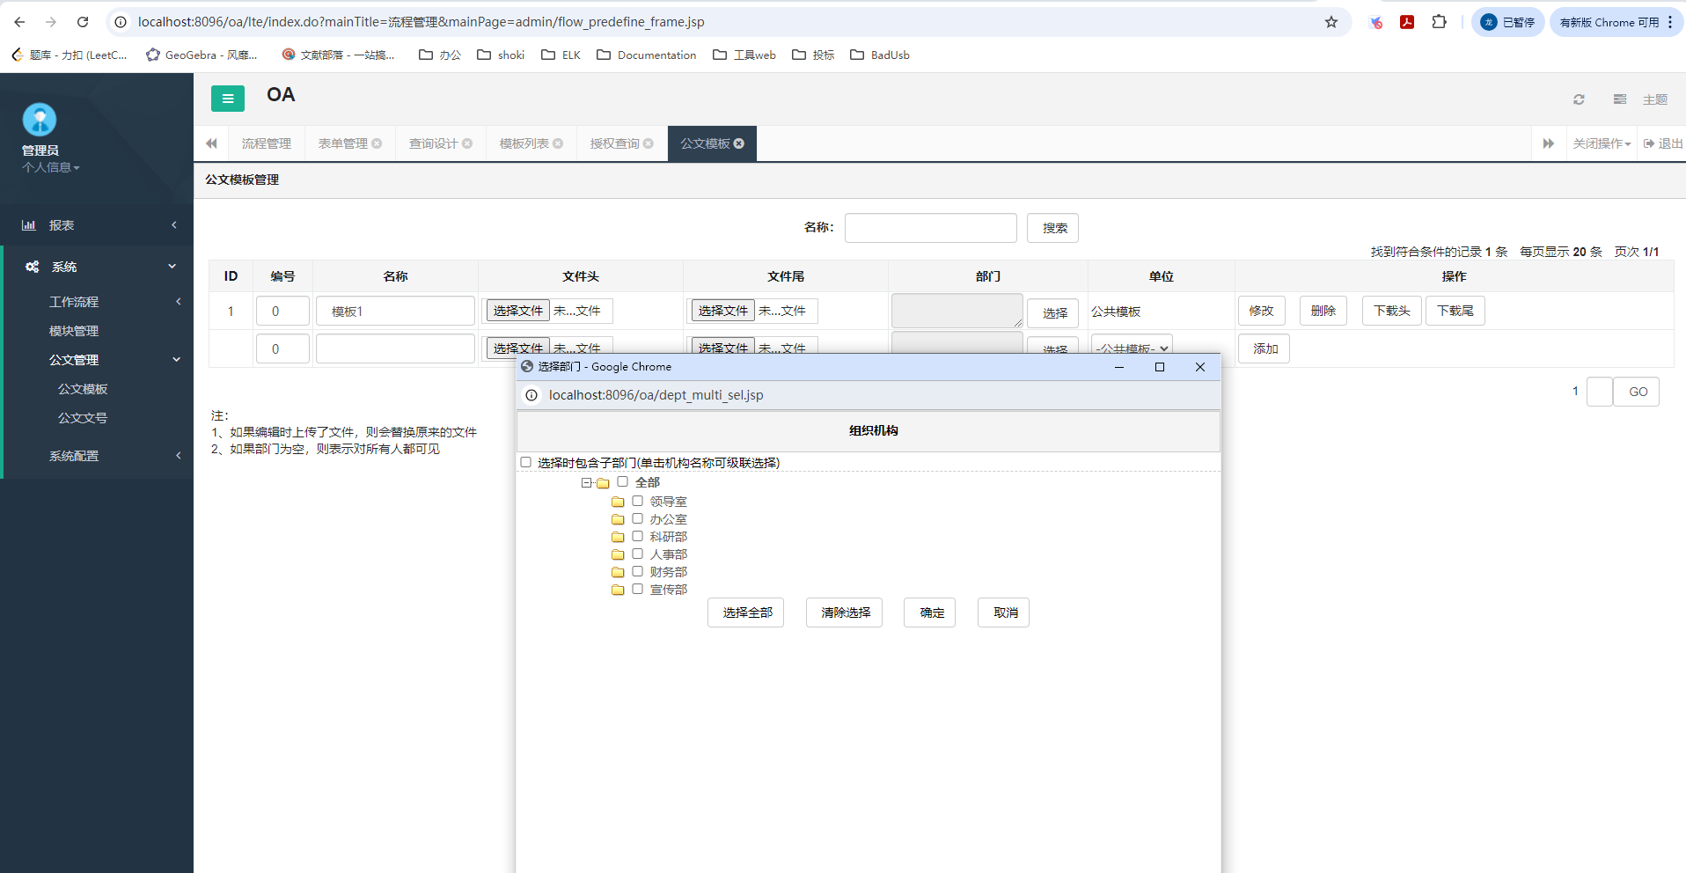Click 选择全部 in department dialog
The height and width of the screenshot is (873, 1686).
[x=746, y=613]
